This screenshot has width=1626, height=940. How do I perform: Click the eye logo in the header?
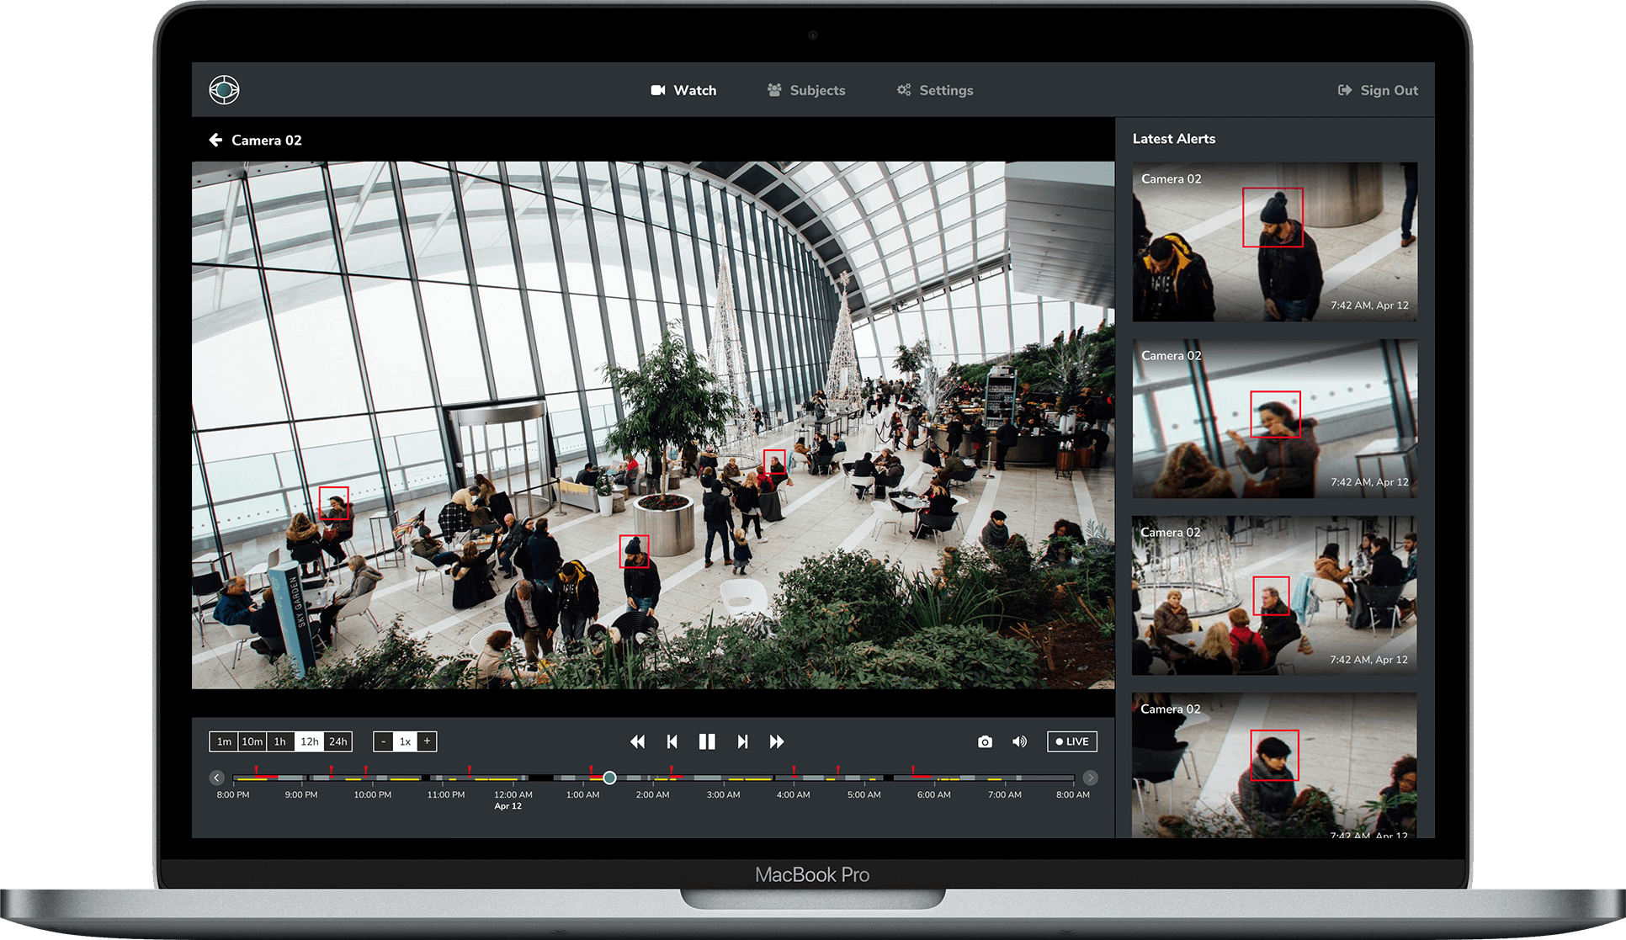point(224,89)
